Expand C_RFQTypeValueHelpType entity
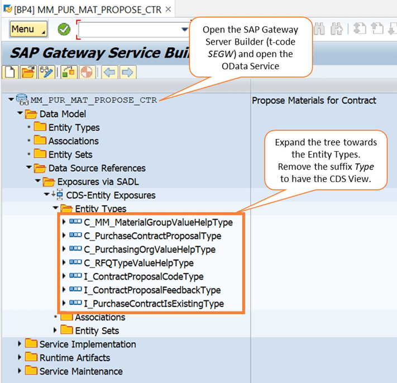397x383 pixels. point(64,262)
